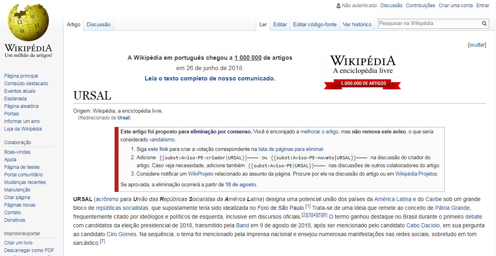
Task: Open Pátria Grande link
Action: (453, 208)
